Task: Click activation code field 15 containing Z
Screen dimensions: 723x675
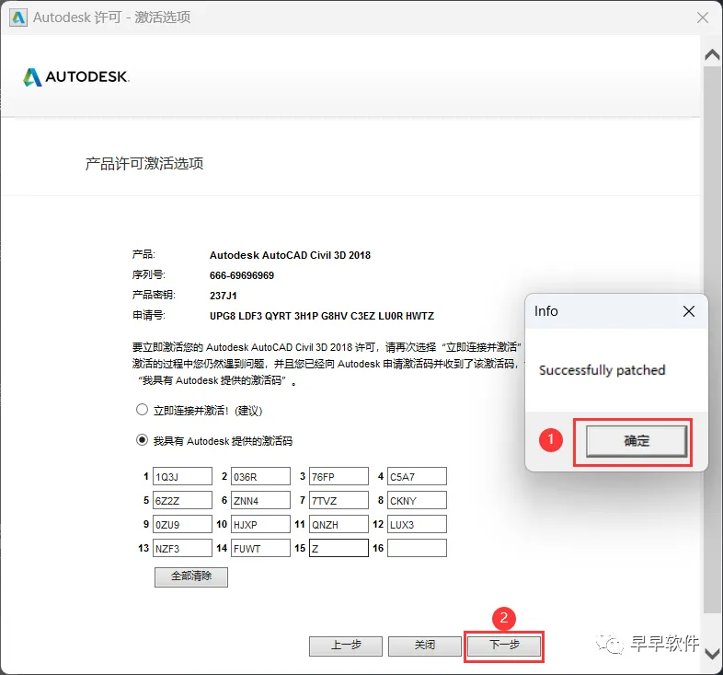Action: coord(339,549)
